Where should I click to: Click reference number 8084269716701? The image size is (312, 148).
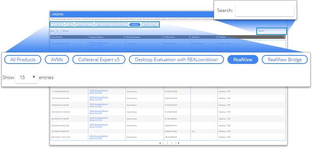[x=171, y=126]
